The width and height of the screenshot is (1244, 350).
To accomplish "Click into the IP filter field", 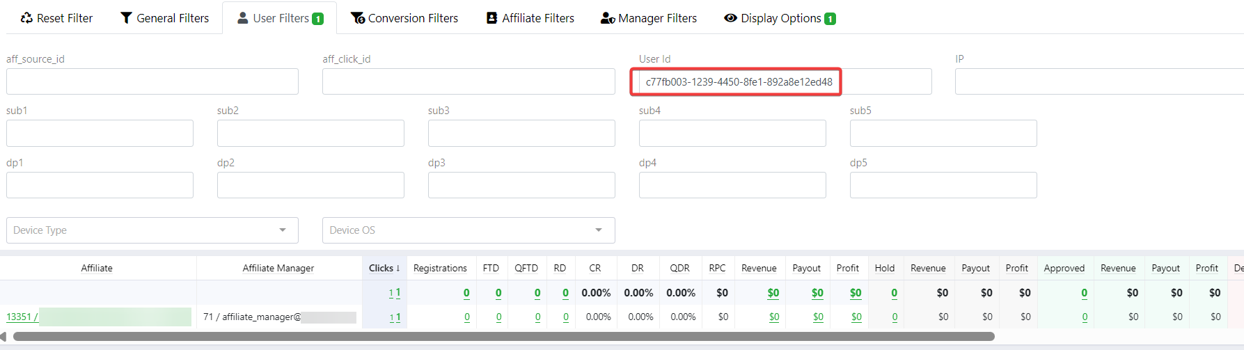I will click(x=1099, y=82).
